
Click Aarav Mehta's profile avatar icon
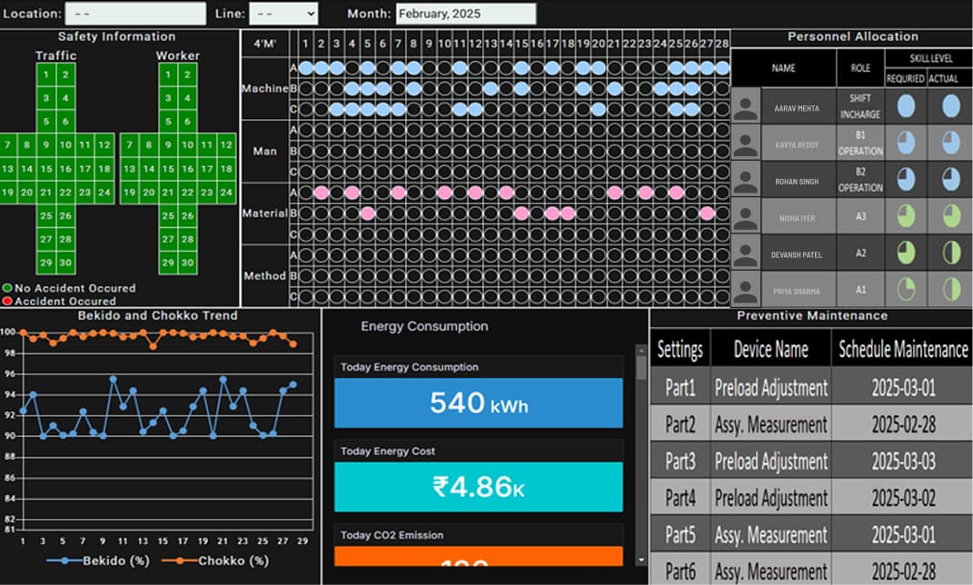pyautogui.click(x=746, y=106)
